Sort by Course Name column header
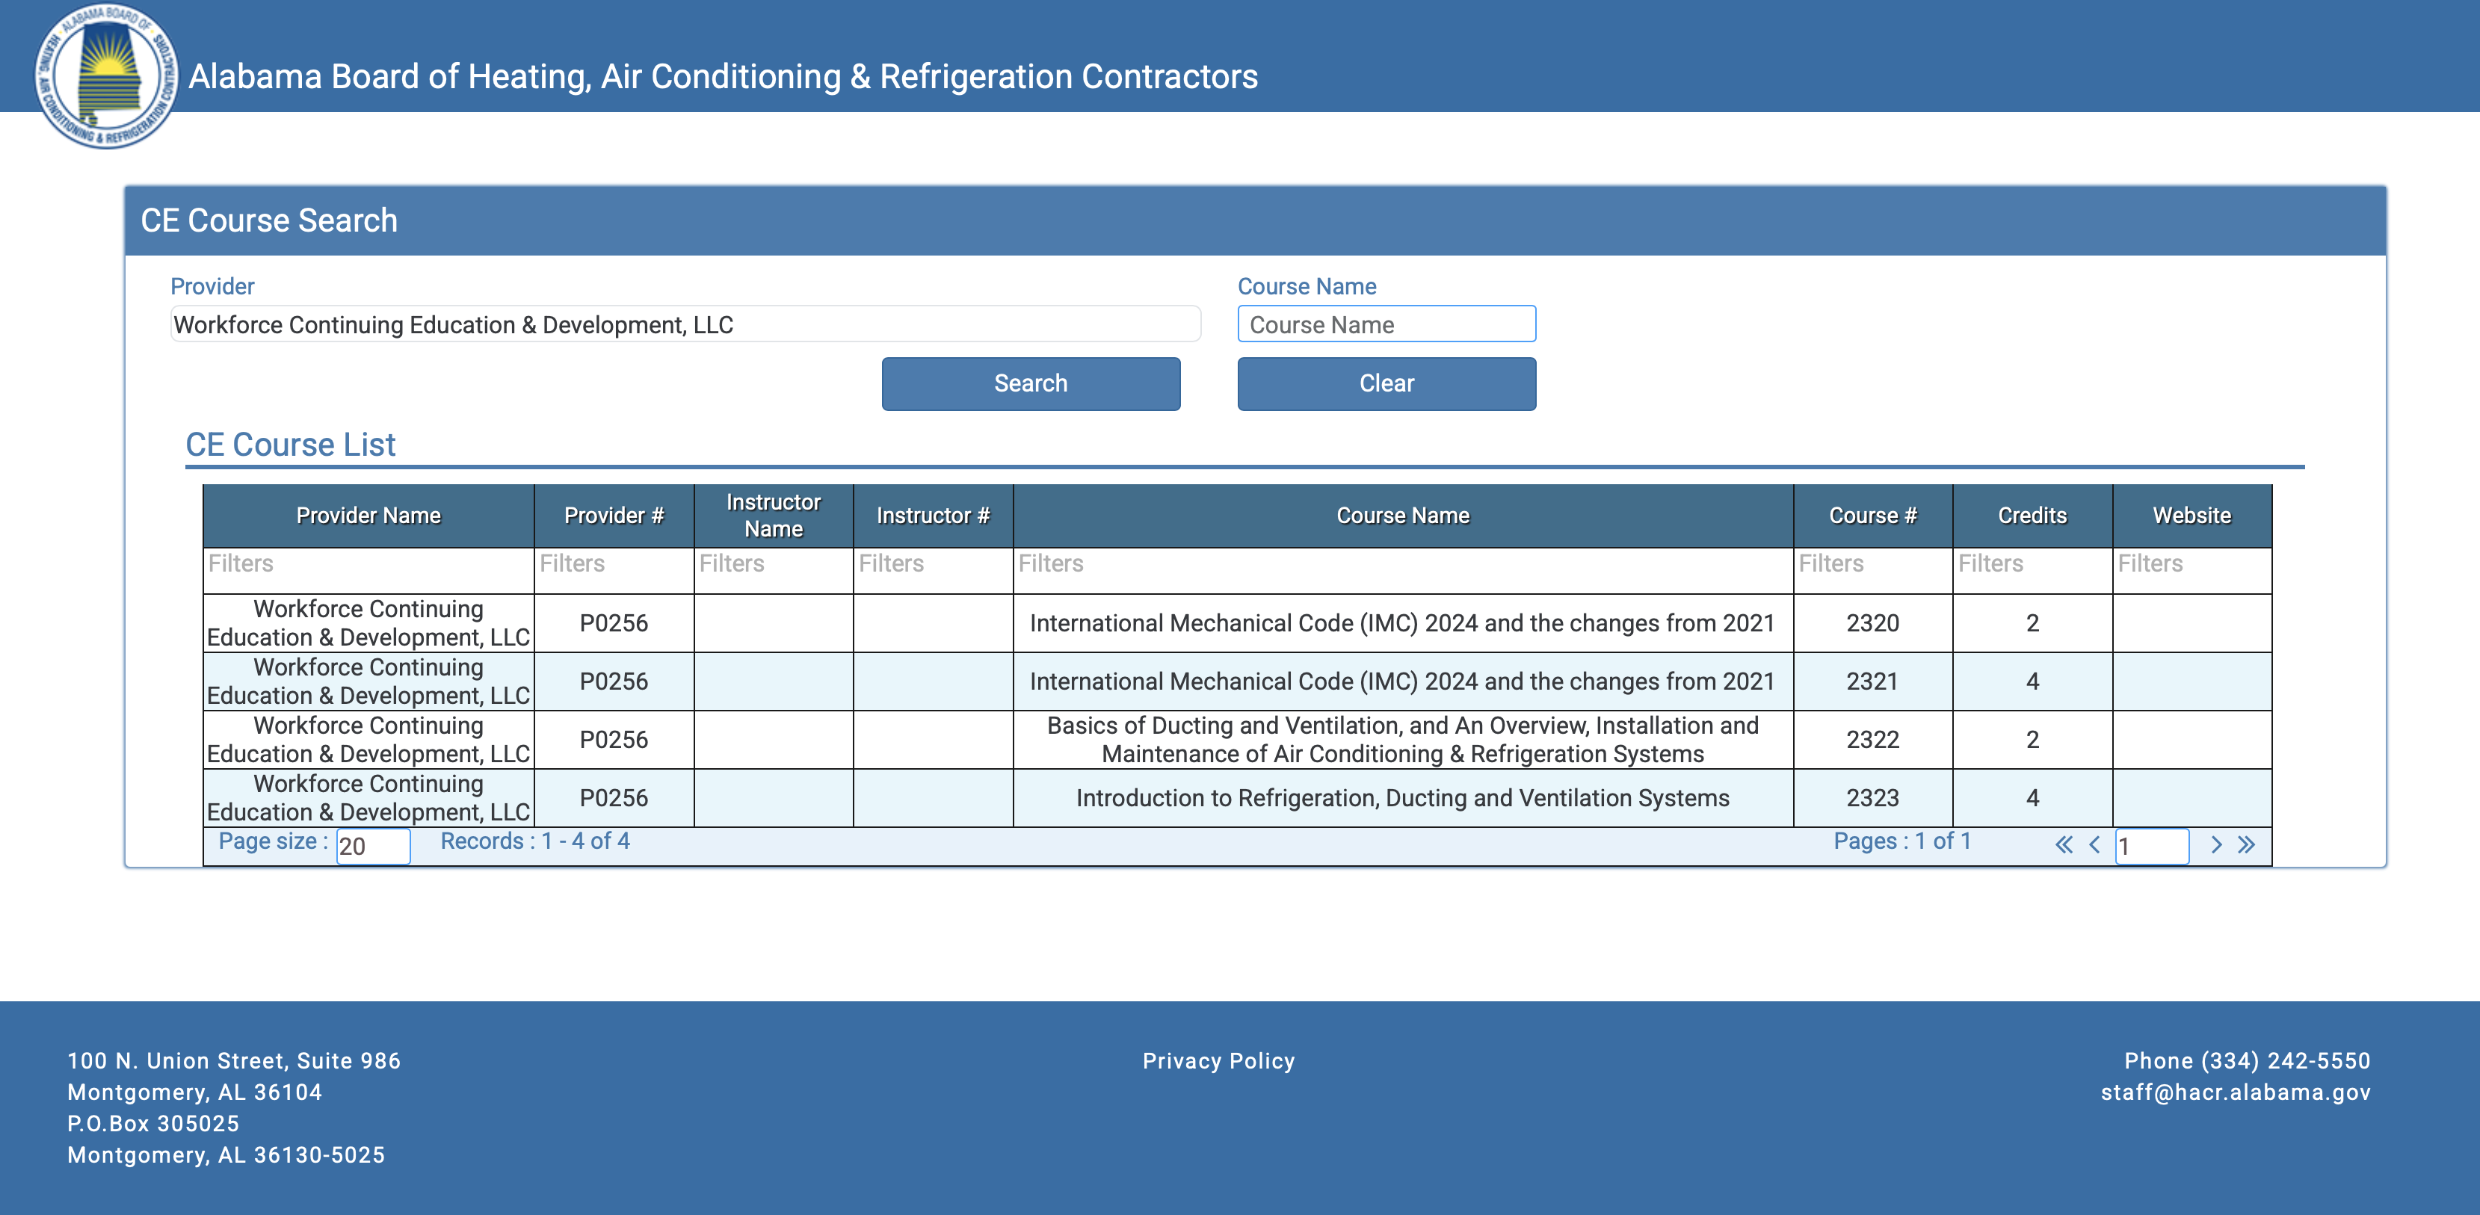 [x=1403, y=516]
